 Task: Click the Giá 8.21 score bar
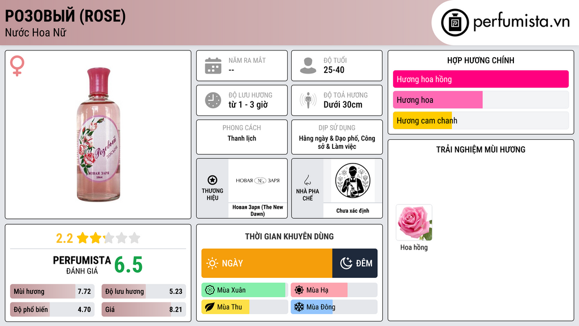pyautogui.click(x=144, y=310)
